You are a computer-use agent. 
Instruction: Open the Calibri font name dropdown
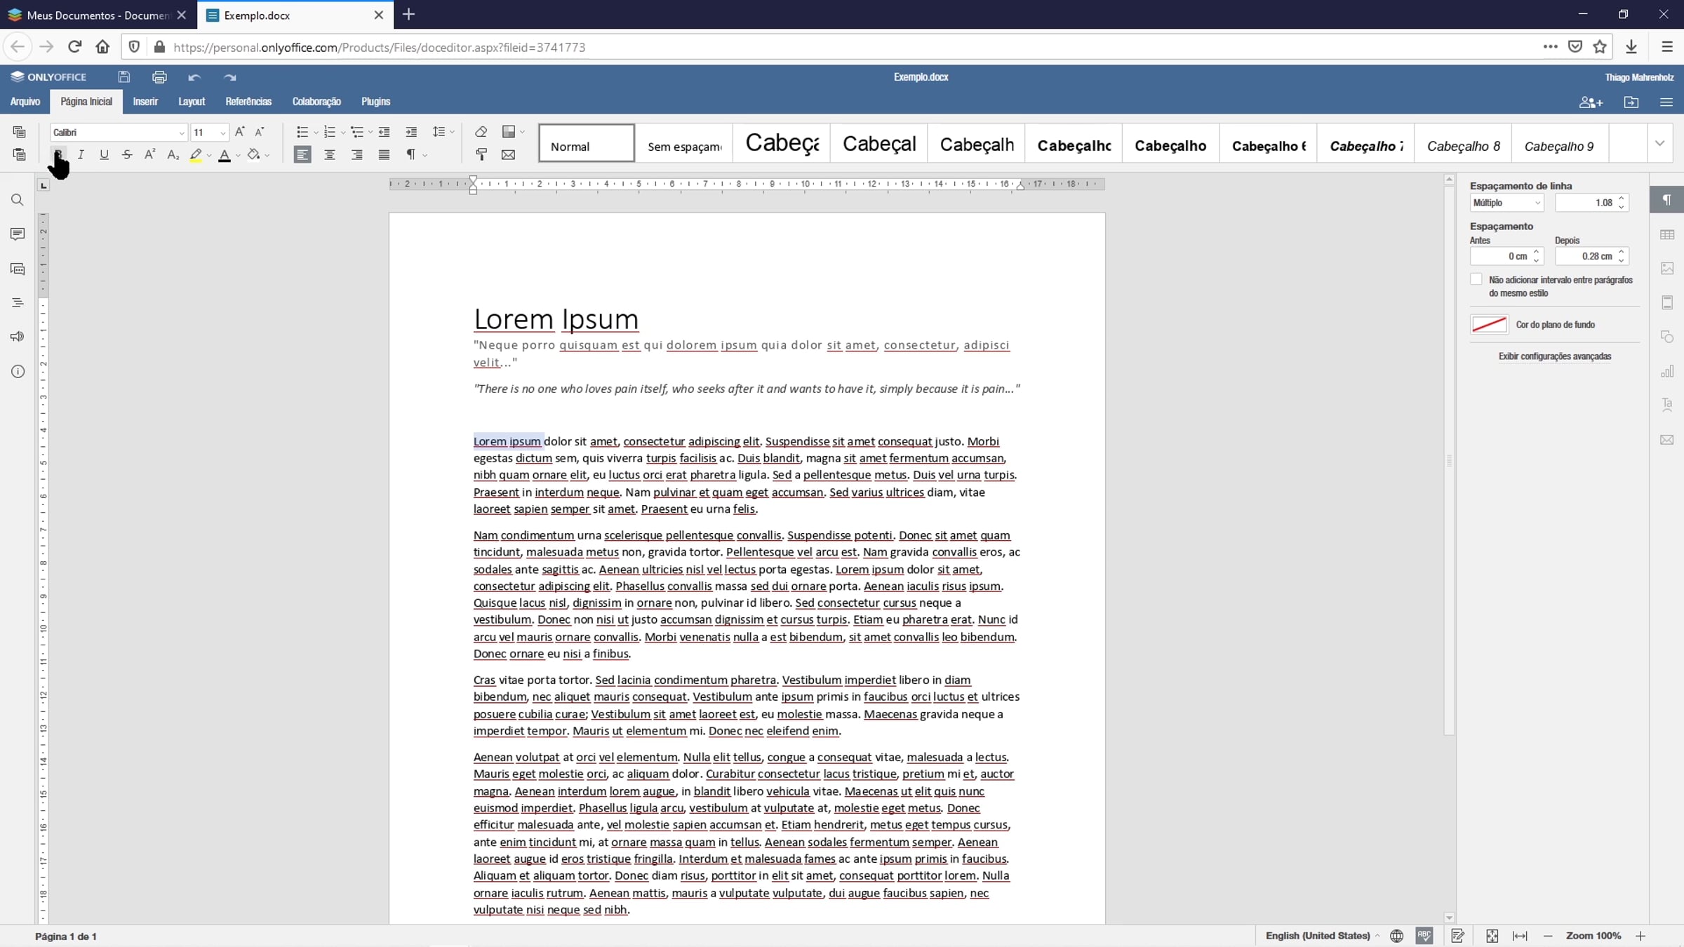(181, 133)
